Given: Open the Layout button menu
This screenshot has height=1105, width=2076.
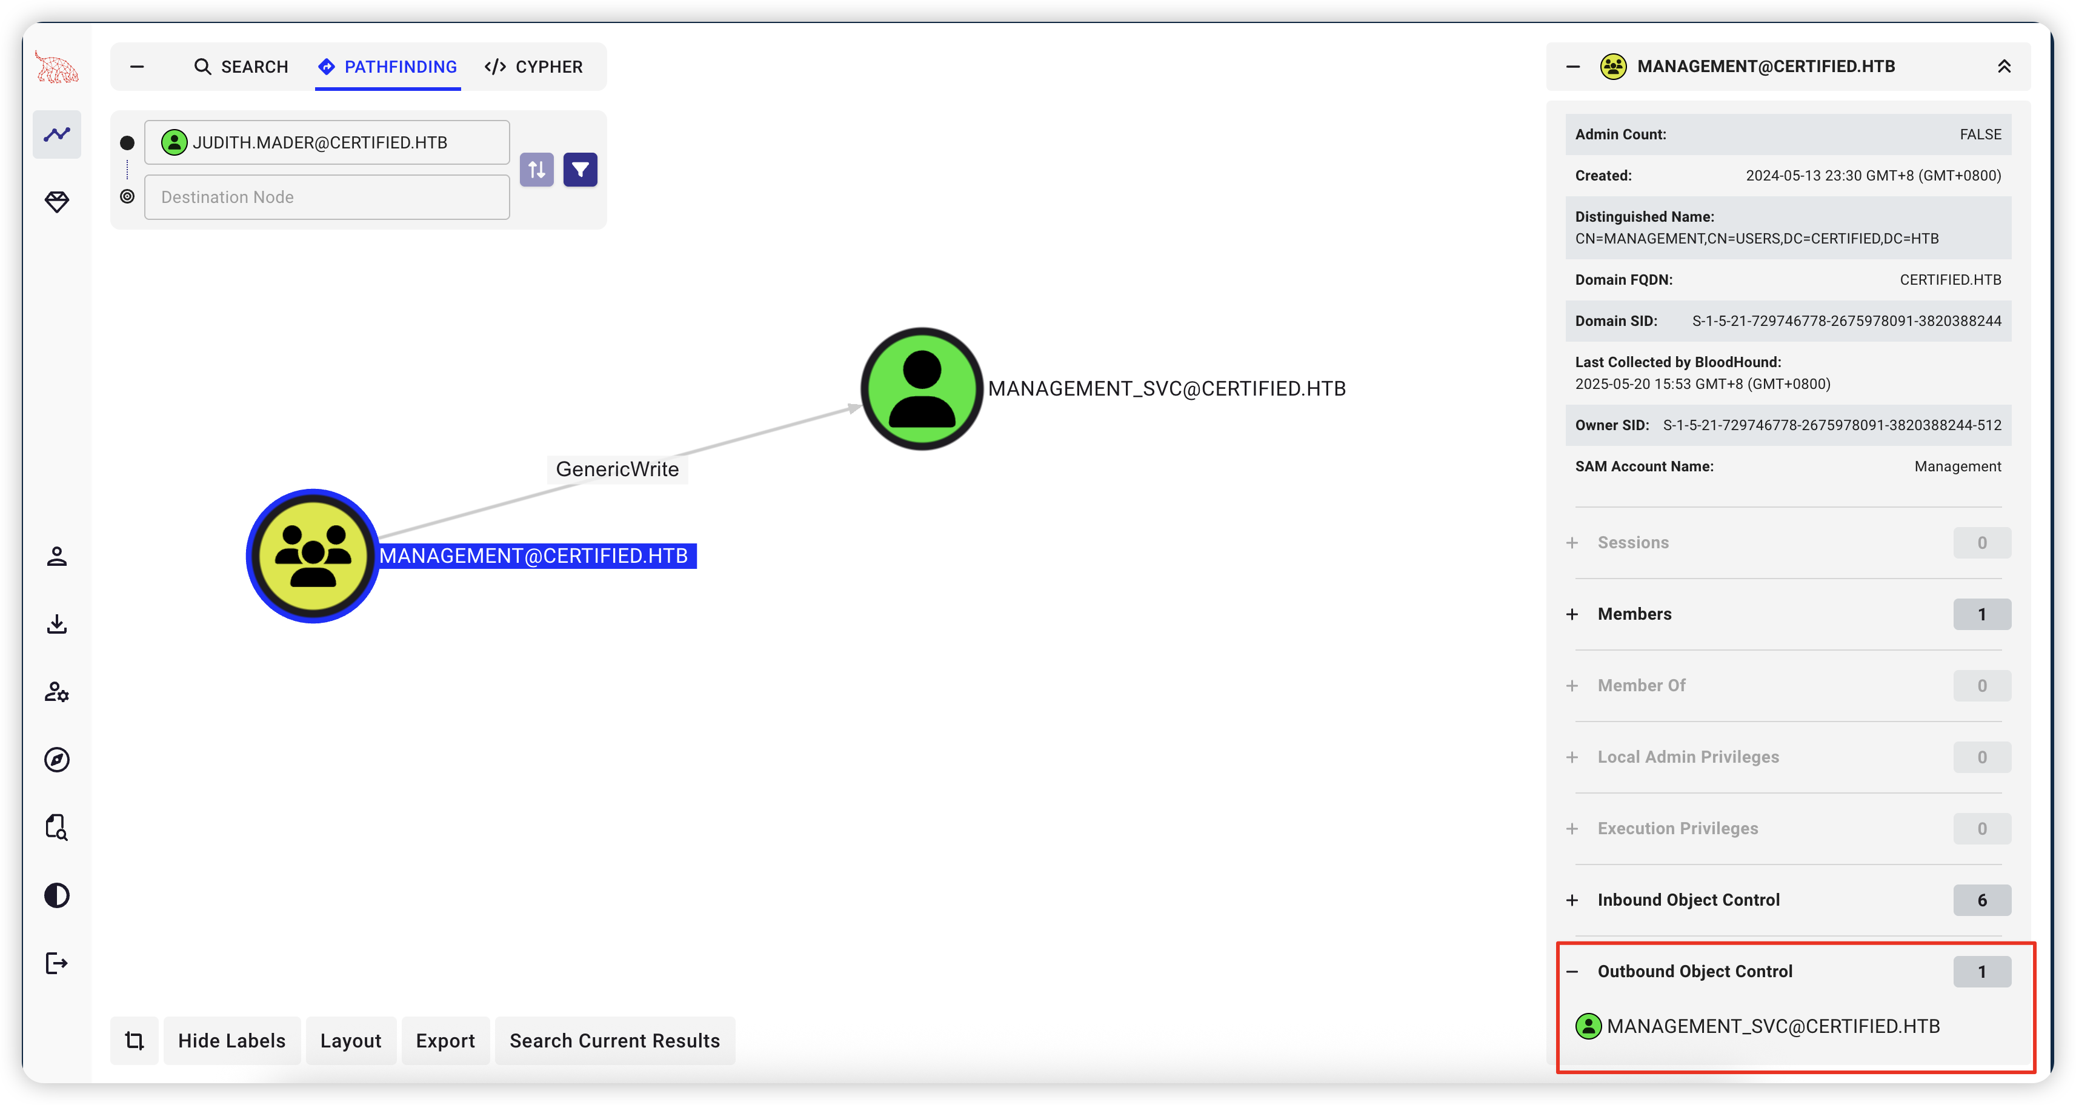Looking at the screenshot, I should pyautogui.click(x=351, y=1041).
